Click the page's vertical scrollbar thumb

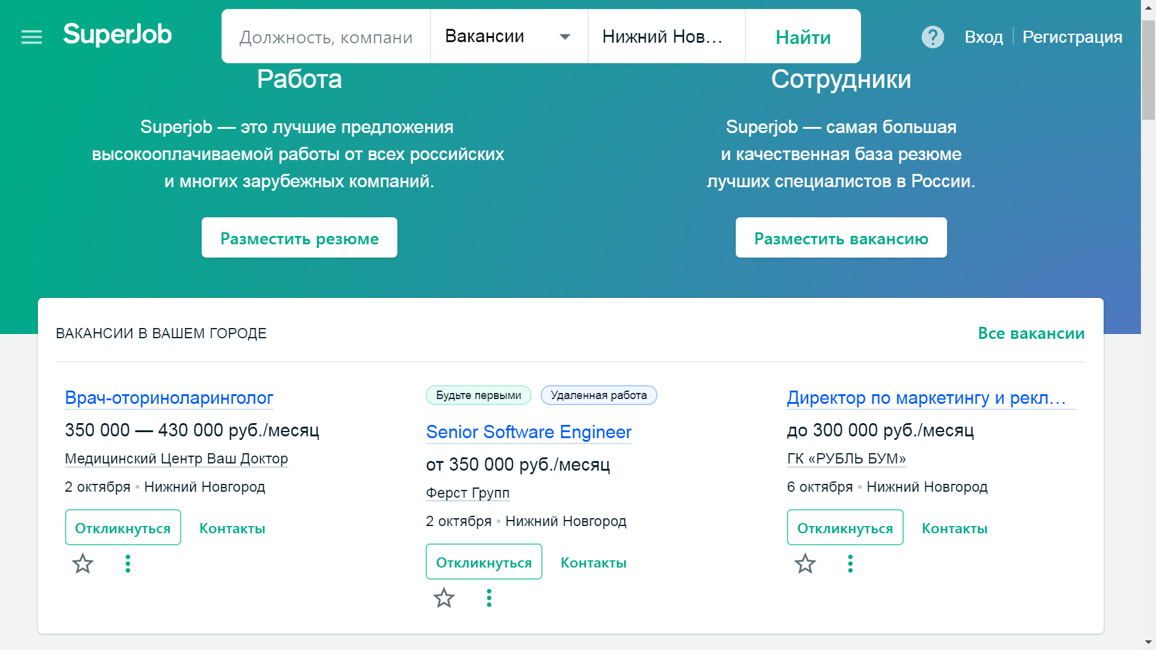1148,70
